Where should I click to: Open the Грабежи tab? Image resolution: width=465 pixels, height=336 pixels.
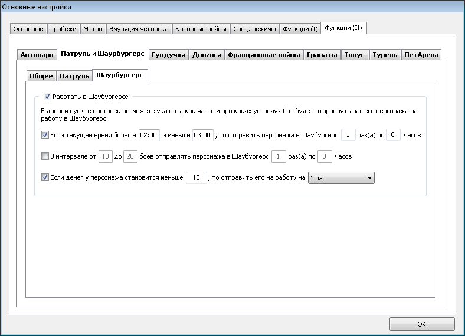[x=63, y=29]
